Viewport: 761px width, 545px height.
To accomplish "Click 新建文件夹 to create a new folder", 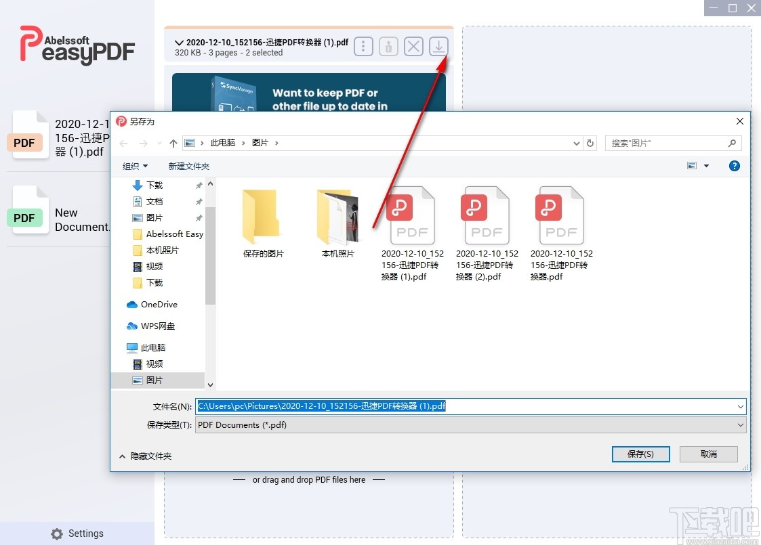I will (x=189, y=166).
